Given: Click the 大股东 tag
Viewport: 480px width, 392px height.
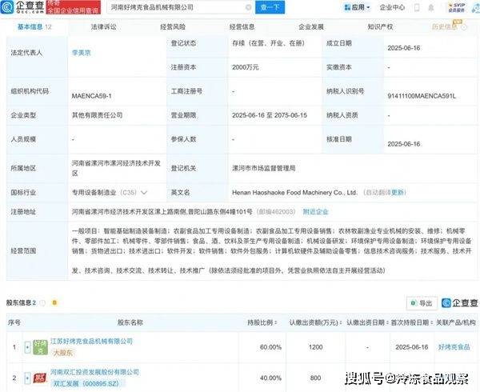Looking at the screenshot, I should pos(62,353).
